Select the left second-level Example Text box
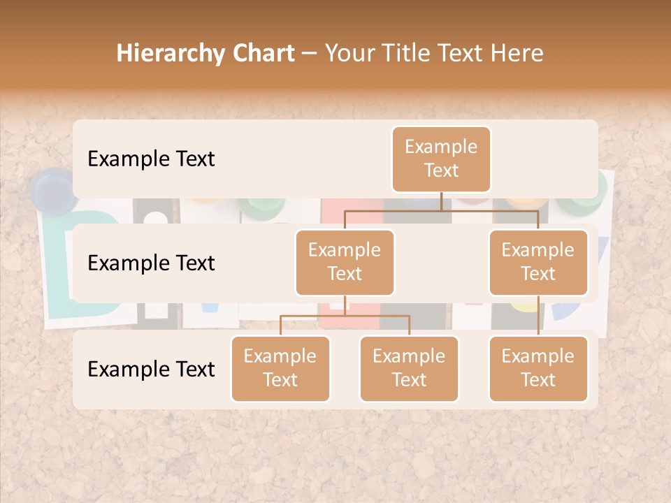 [345, 262]
